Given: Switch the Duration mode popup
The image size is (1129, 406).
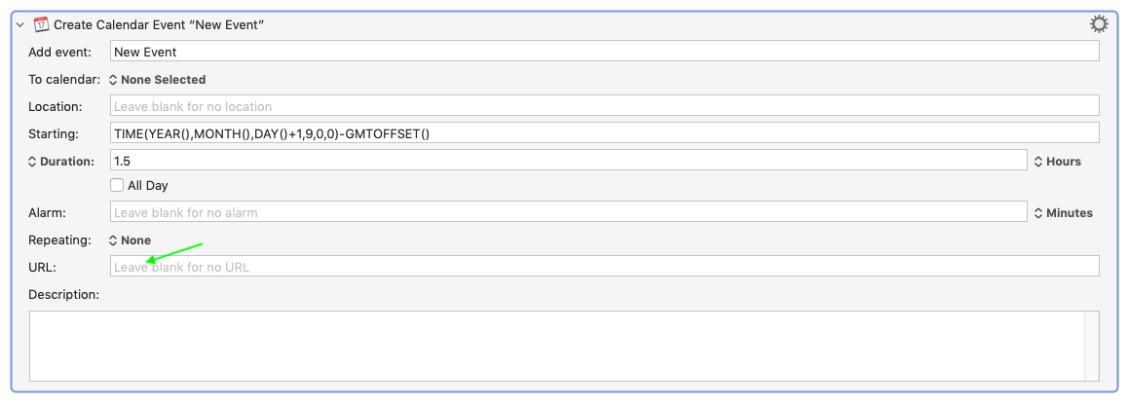Looking at the screenshot, I should coord(61,162).
